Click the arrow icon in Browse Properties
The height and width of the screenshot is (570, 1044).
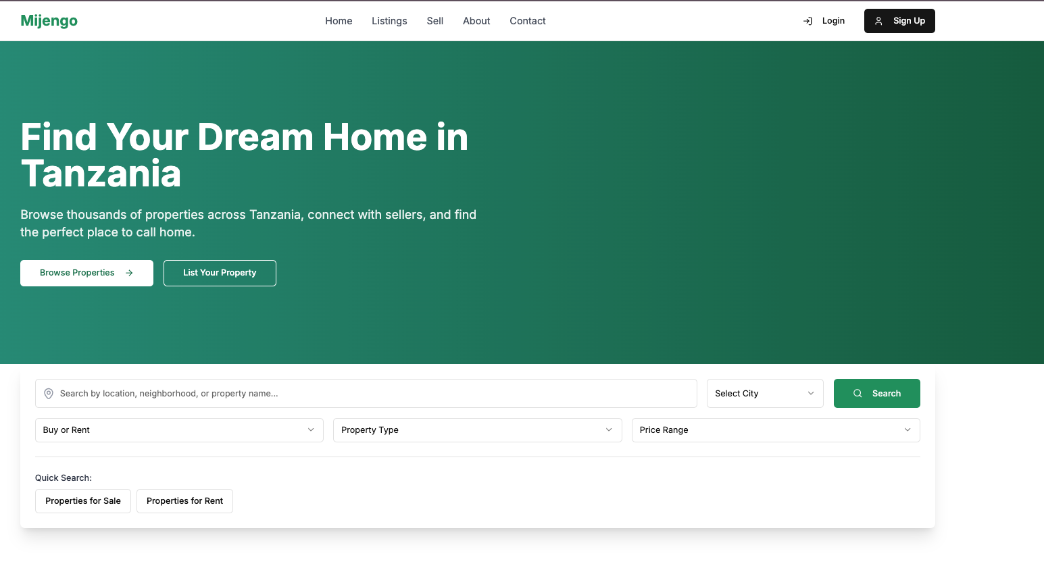129,273
